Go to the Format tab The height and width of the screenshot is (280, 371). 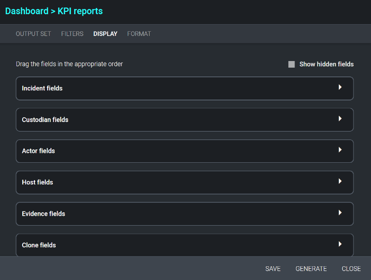pos(139,34)
